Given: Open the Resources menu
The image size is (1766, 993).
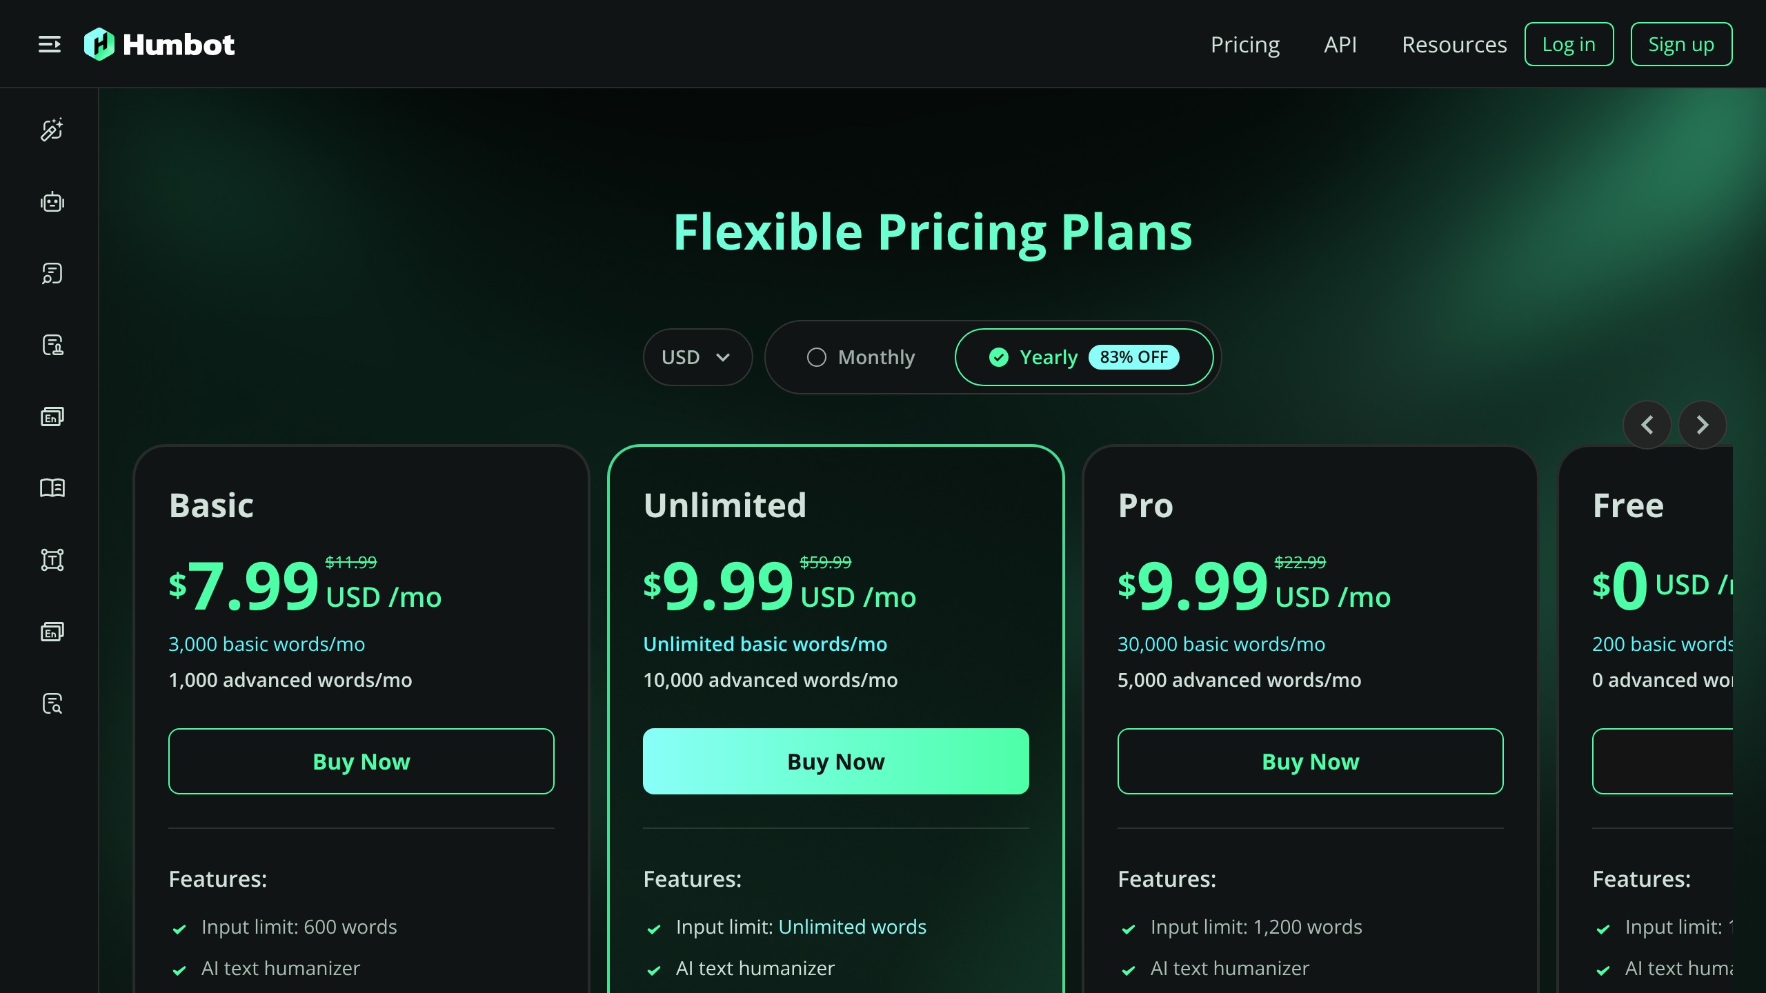Looking at the screenshot, I should [1453, 44].
